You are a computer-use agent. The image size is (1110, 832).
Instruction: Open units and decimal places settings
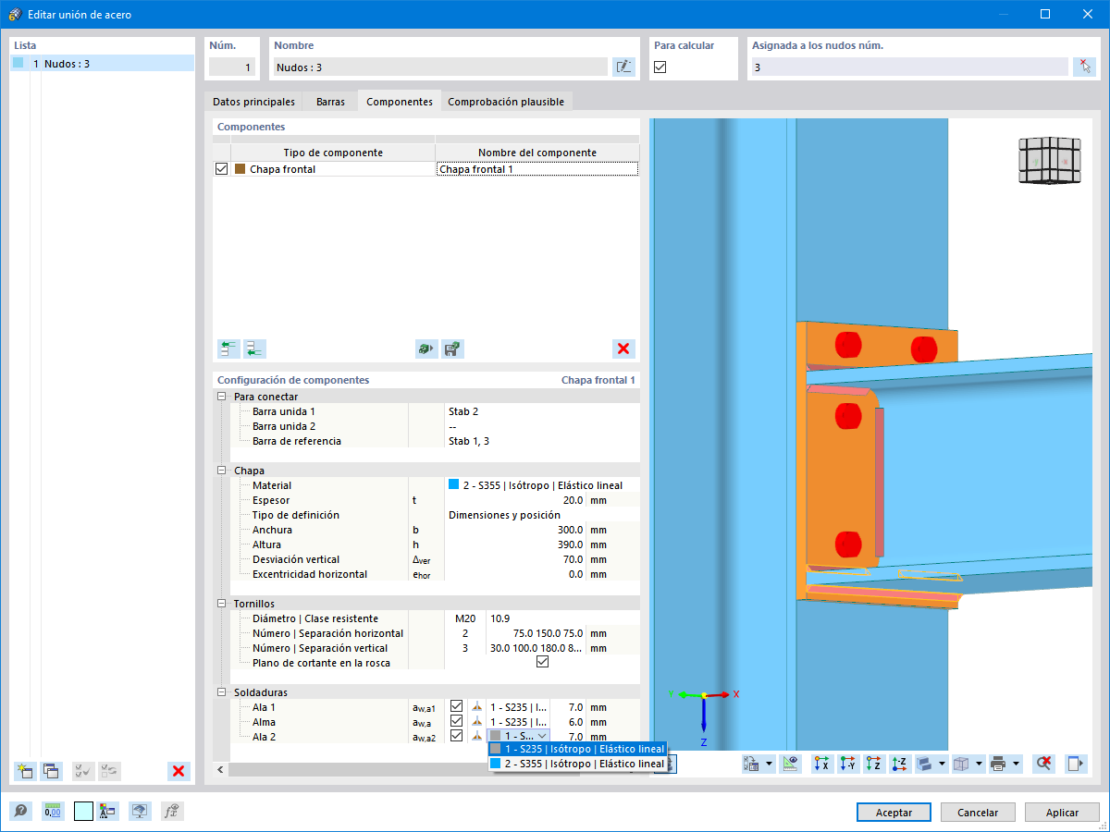click(x=53, y=812)
